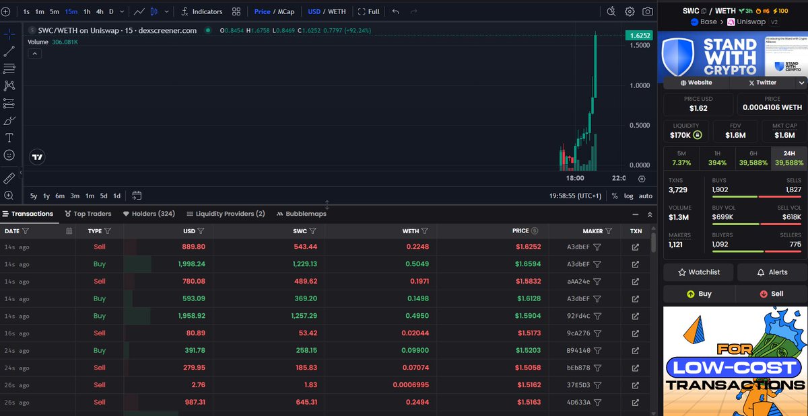Select the brush drawing tool
The height and width of the screenshot is (416, 808).
click(x=9, y=120)
